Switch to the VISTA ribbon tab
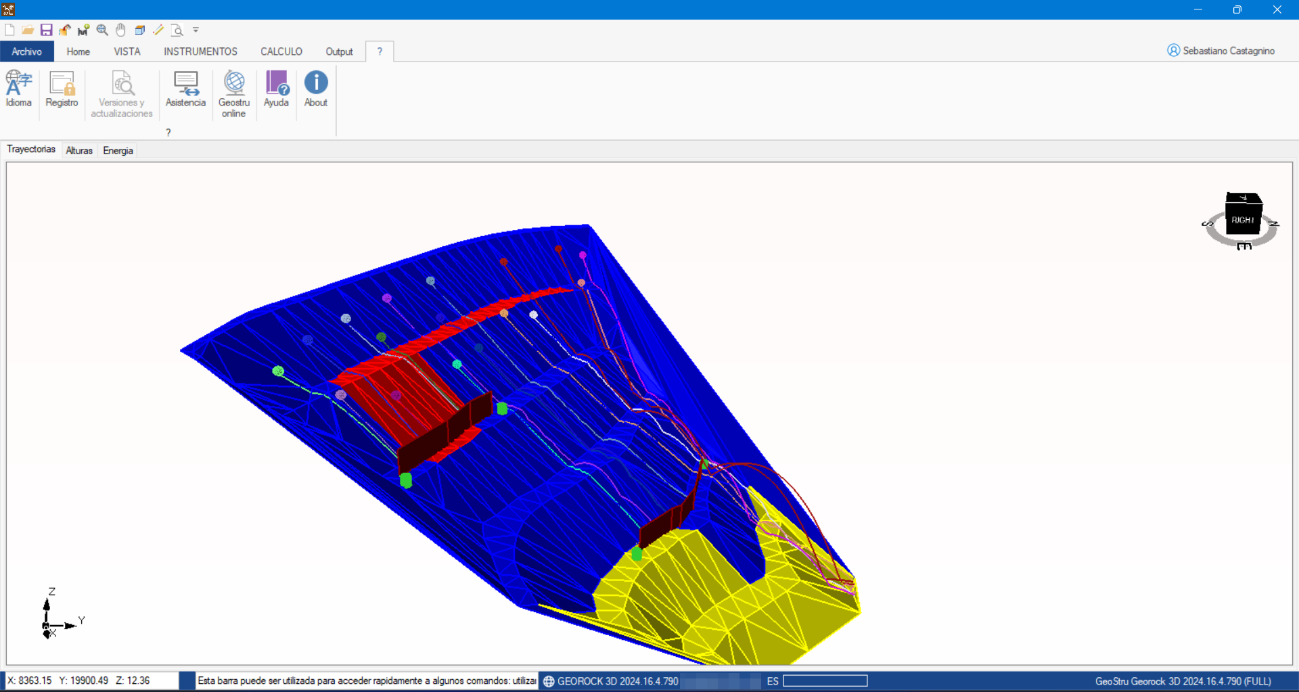Screen dimensions: 1299x692 [x=127, y=51]
